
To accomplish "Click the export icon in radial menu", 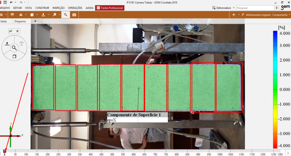I will [7, 44].
